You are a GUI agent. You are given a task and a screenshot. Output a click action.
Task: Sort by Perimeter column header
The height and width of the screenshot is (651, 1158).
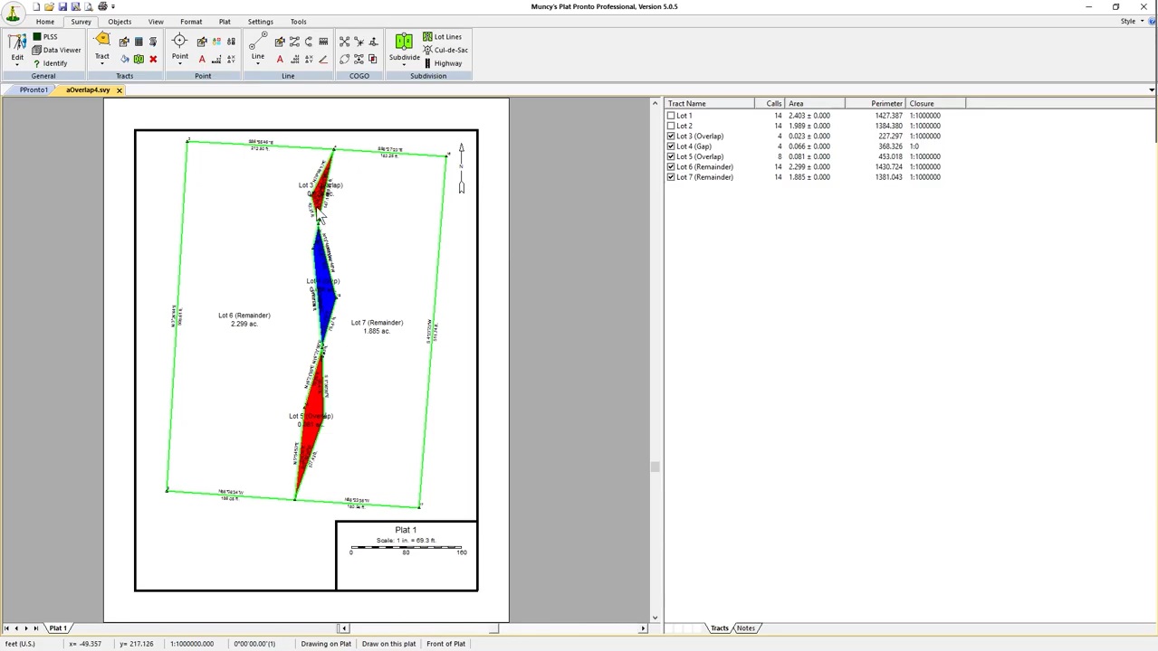coord(876,104)
